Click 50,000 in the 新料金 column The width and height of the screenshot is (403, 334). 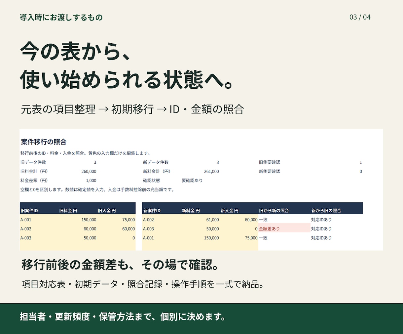click(x=212, y=229)
